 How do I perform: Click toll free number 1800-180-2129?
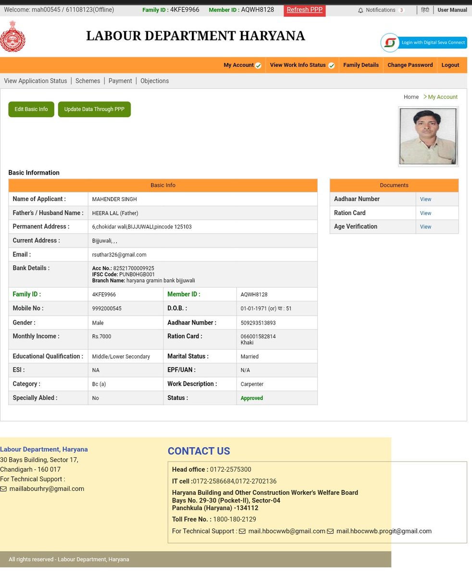(235, 519)
